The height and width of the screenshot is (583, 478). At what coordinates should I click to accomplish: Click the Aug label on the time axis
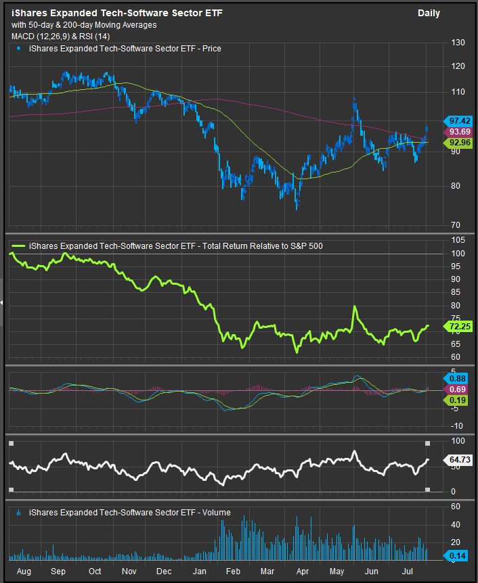pyautogui.click(x=24, y=572)
